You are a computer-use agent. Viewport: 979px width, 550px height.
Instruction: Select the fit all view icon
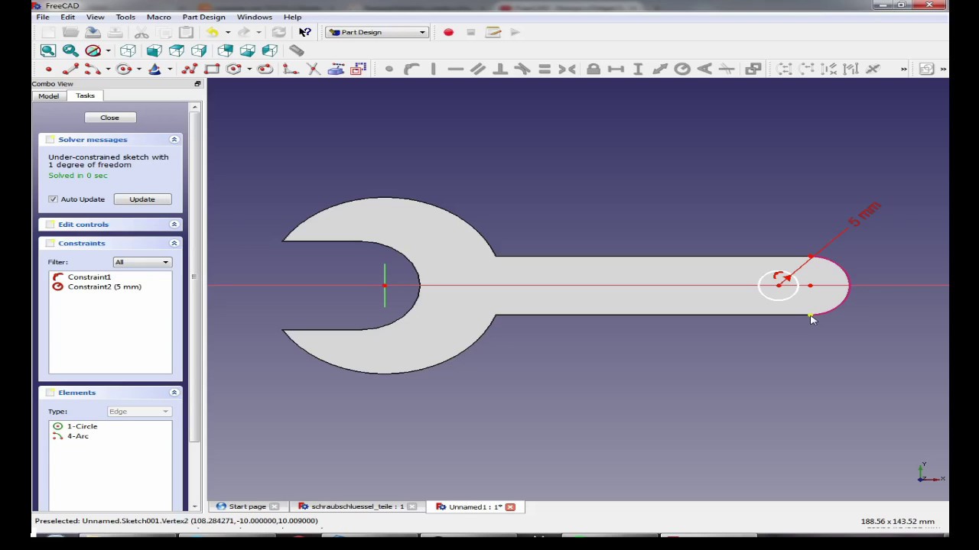click(x=48, y=50)
